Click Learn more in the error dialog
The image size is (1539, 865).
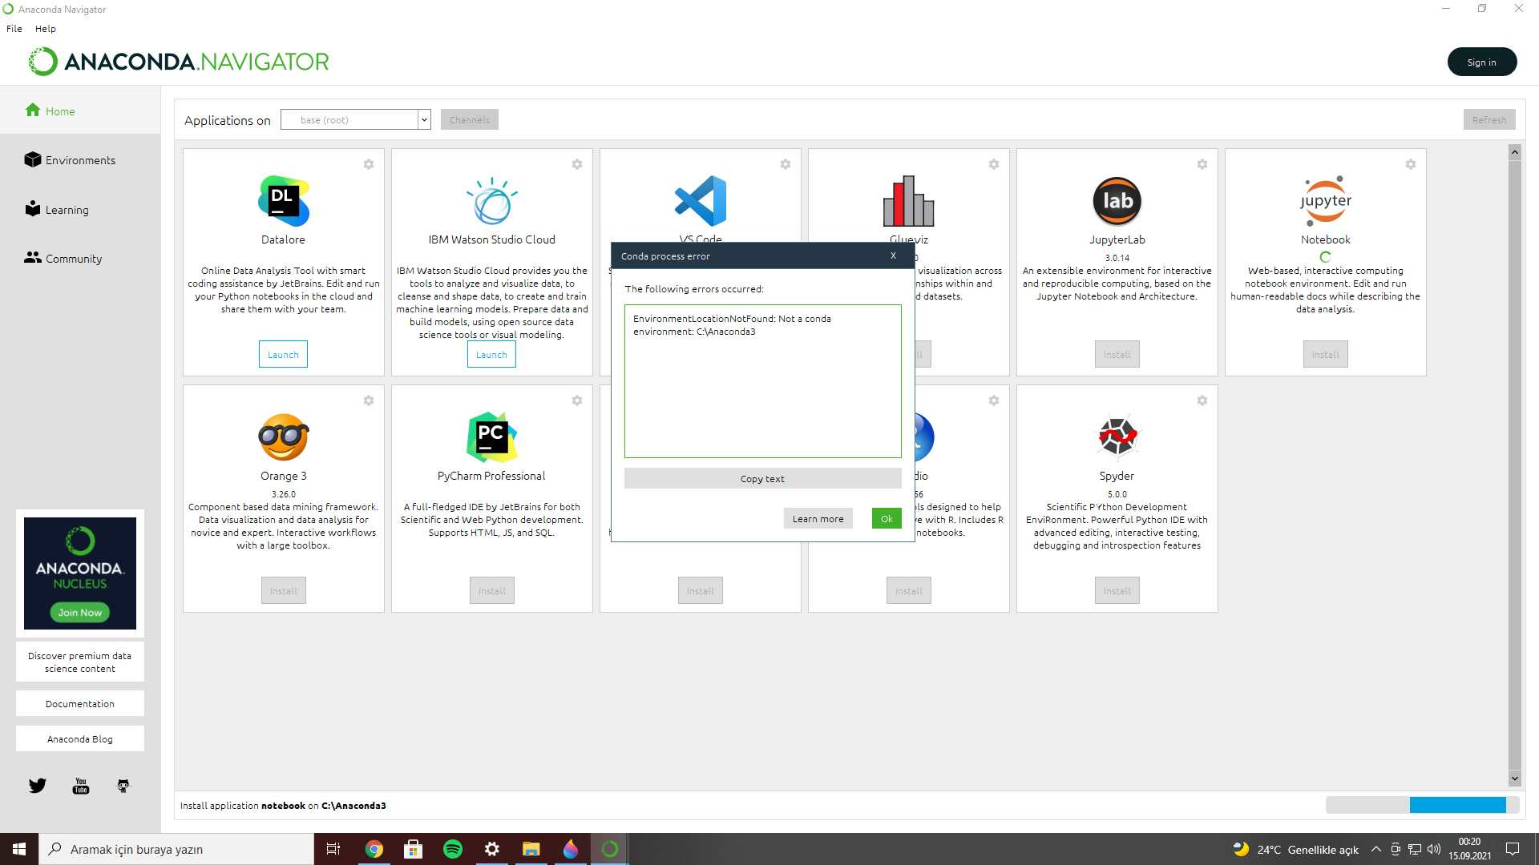(x=818, y=518)
